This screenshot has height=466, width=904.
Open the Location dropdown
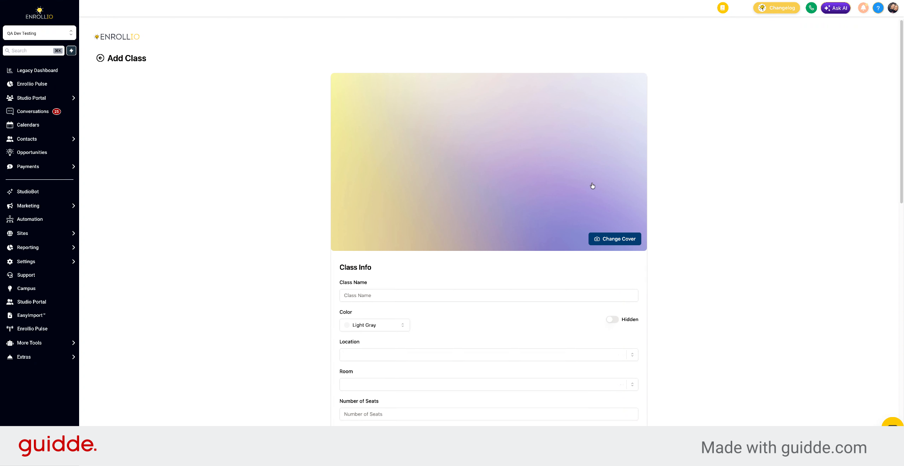[489, 355]
